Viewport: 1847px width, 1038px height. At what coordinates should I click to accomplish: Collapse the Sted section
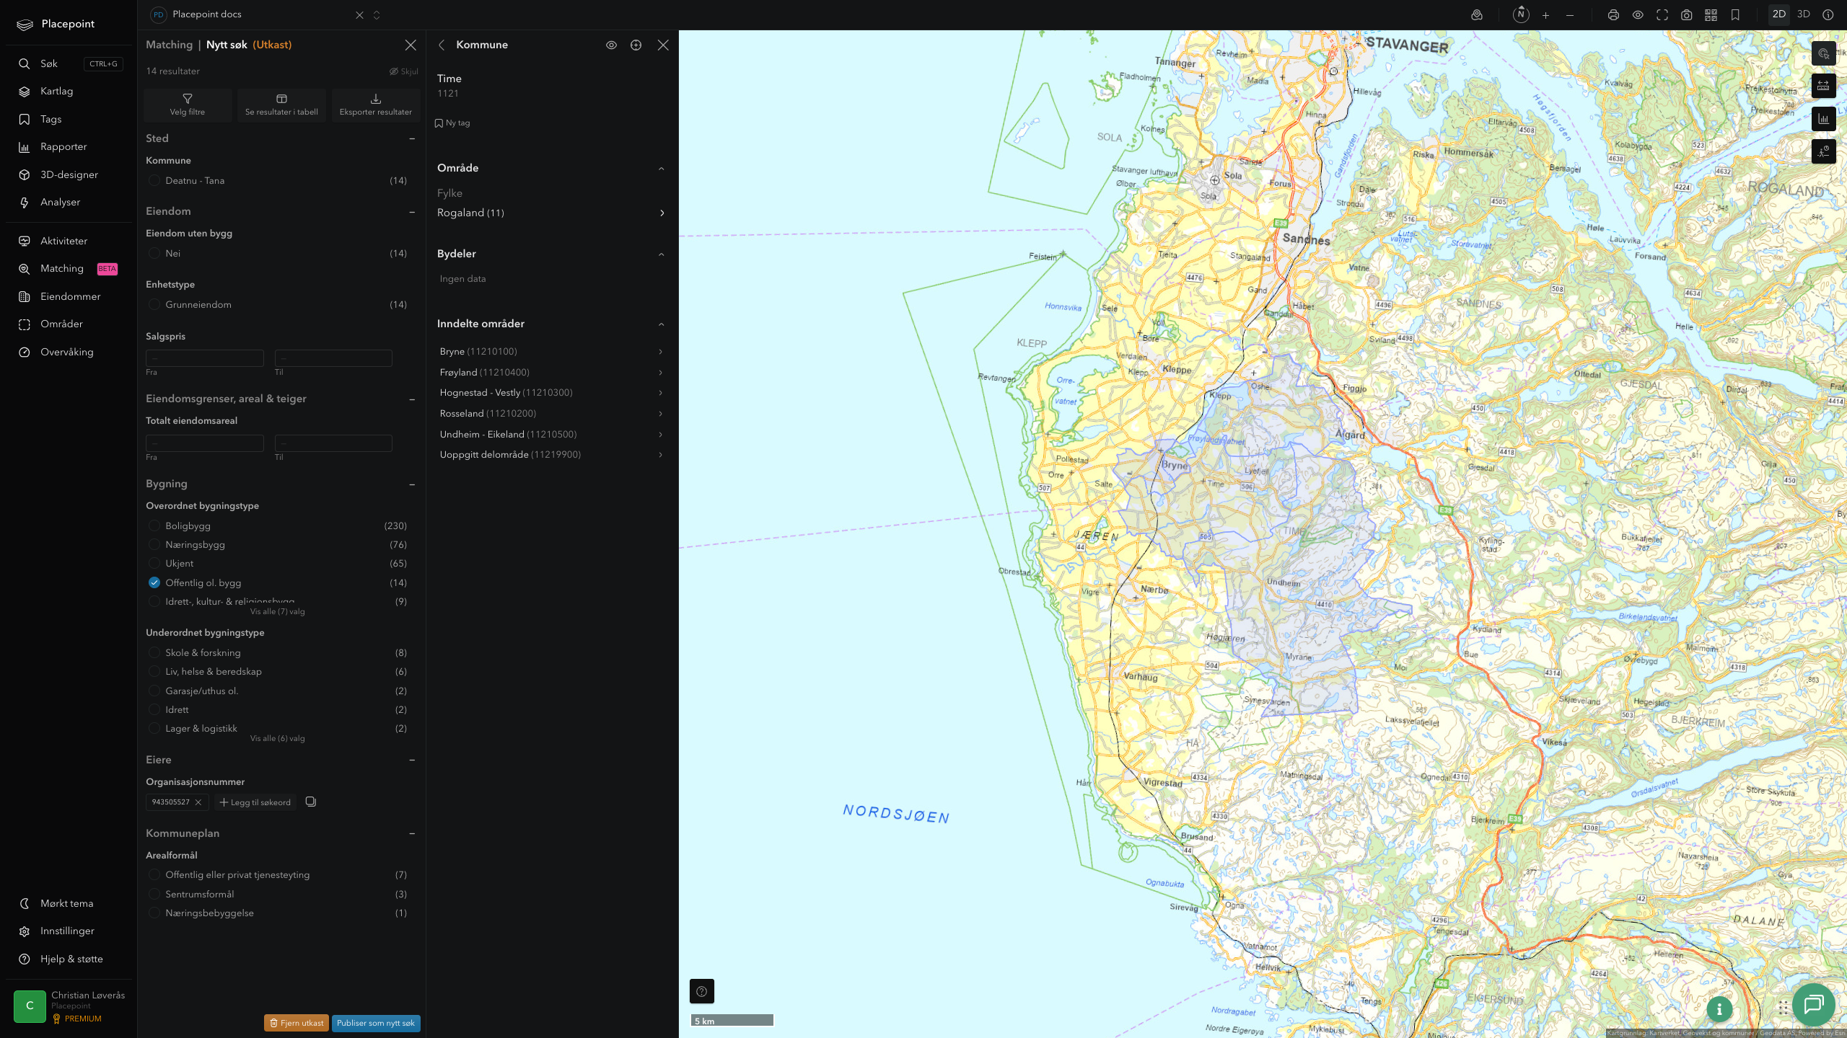click(412, 138)
